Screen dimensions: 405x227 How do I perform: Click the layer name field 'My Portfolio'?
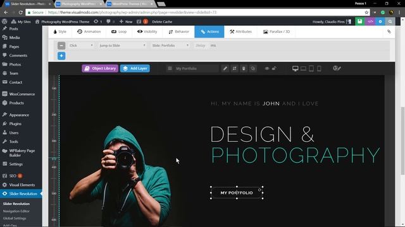[196, 69]
